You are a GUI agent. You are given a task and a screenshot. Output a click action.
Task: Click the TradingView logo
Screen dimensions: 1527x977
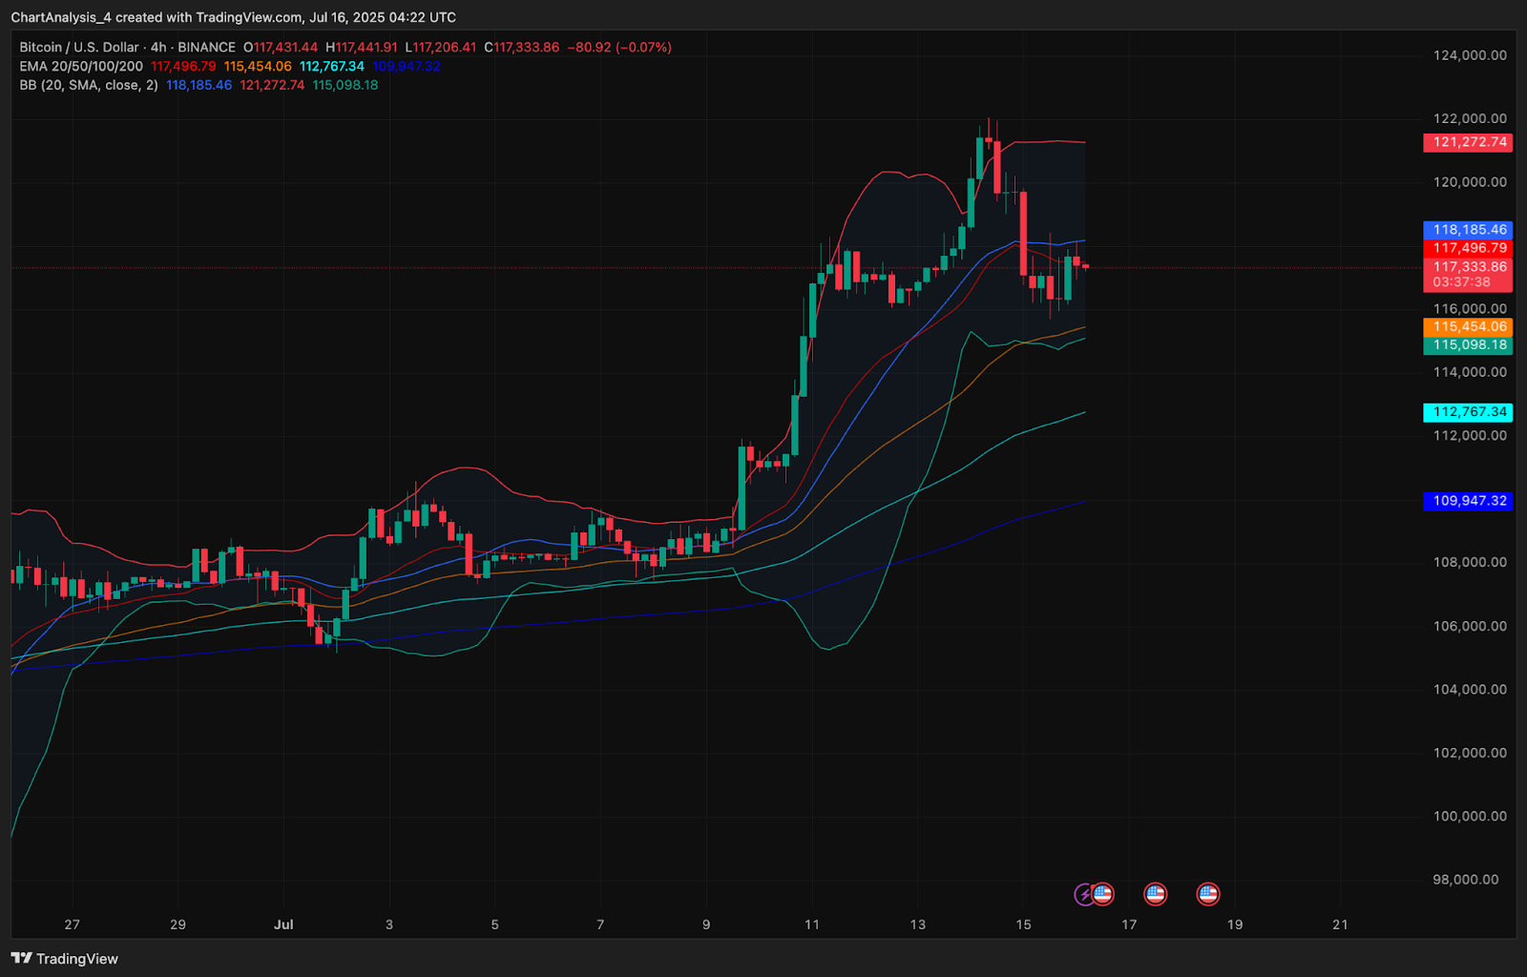65,958
